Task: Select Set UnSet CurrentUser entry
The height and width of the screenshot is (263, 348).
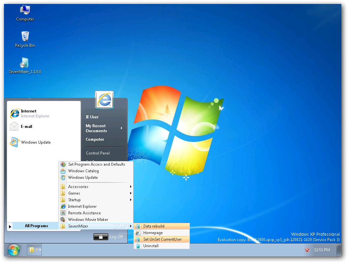Action: click(161, 239)
